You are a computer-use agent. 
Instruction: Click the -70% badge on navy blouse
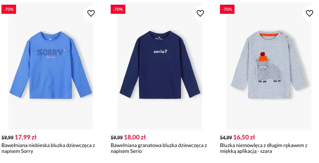(x=118, y=9)
